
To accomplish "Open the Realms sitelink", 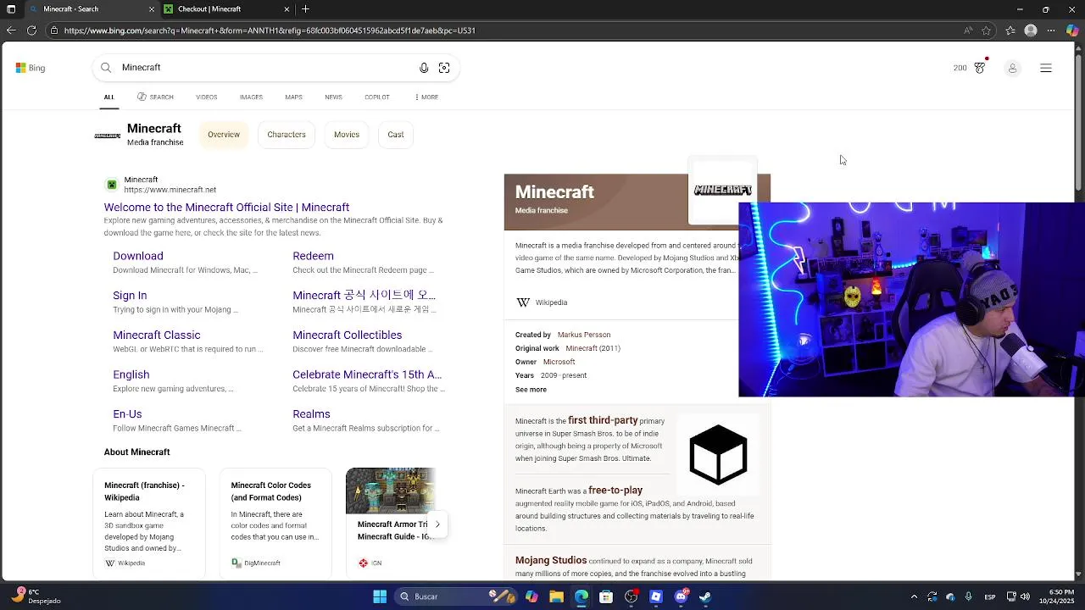I will (311, 414).
